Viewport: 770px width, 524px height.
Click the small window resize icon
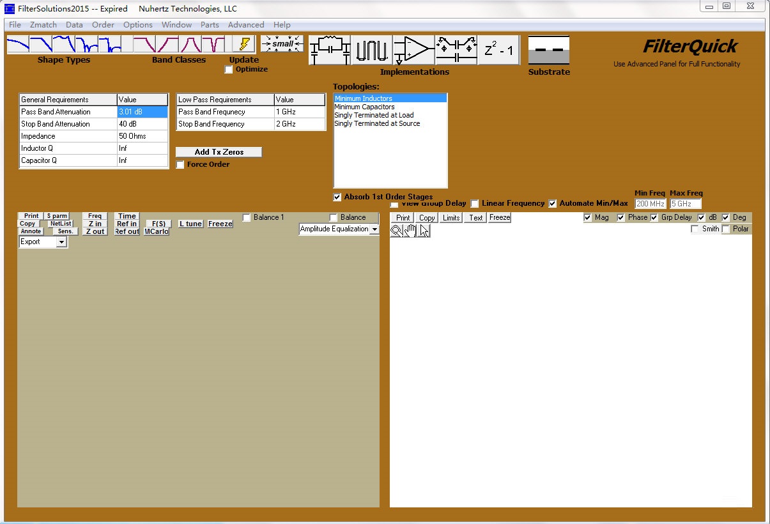click(x=282, y=43)
